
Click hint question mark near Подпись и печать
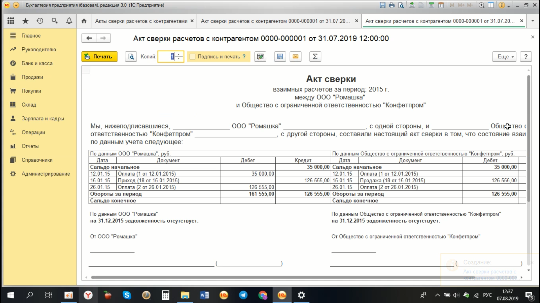244,57
